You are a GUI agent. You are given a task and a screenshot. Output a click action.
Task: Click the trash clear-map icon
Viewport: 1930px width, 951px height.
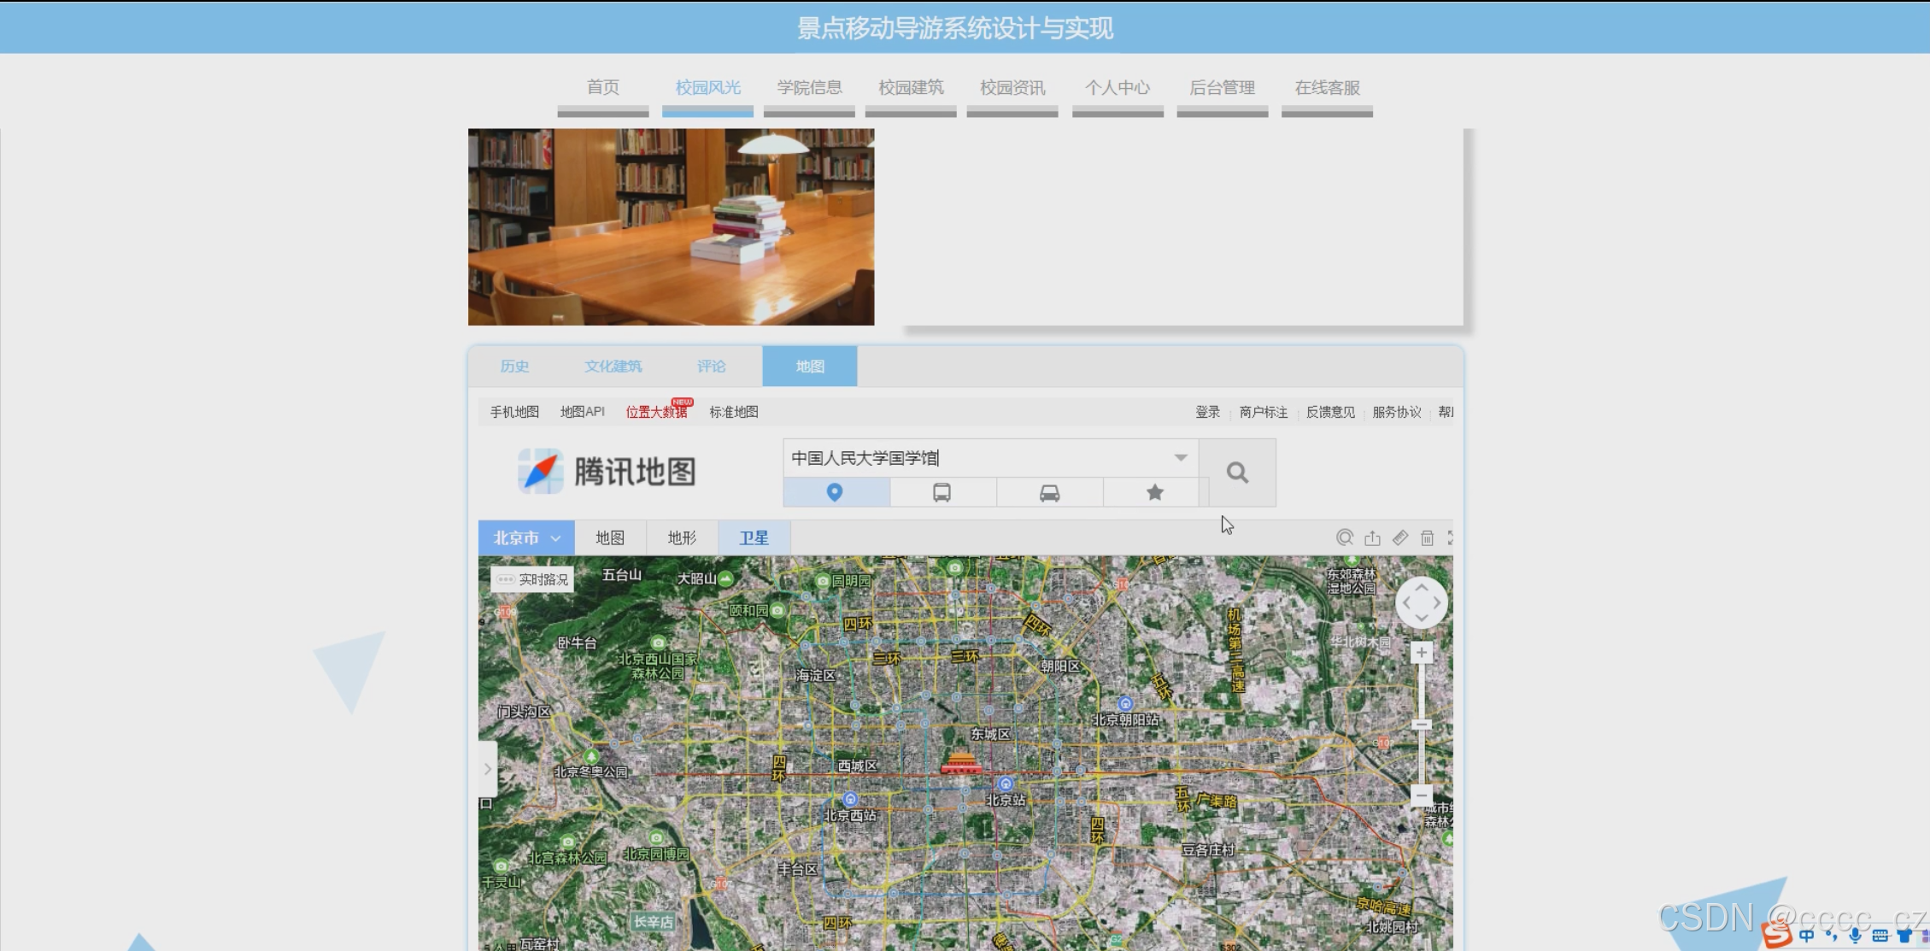(x=1427, y=537)
